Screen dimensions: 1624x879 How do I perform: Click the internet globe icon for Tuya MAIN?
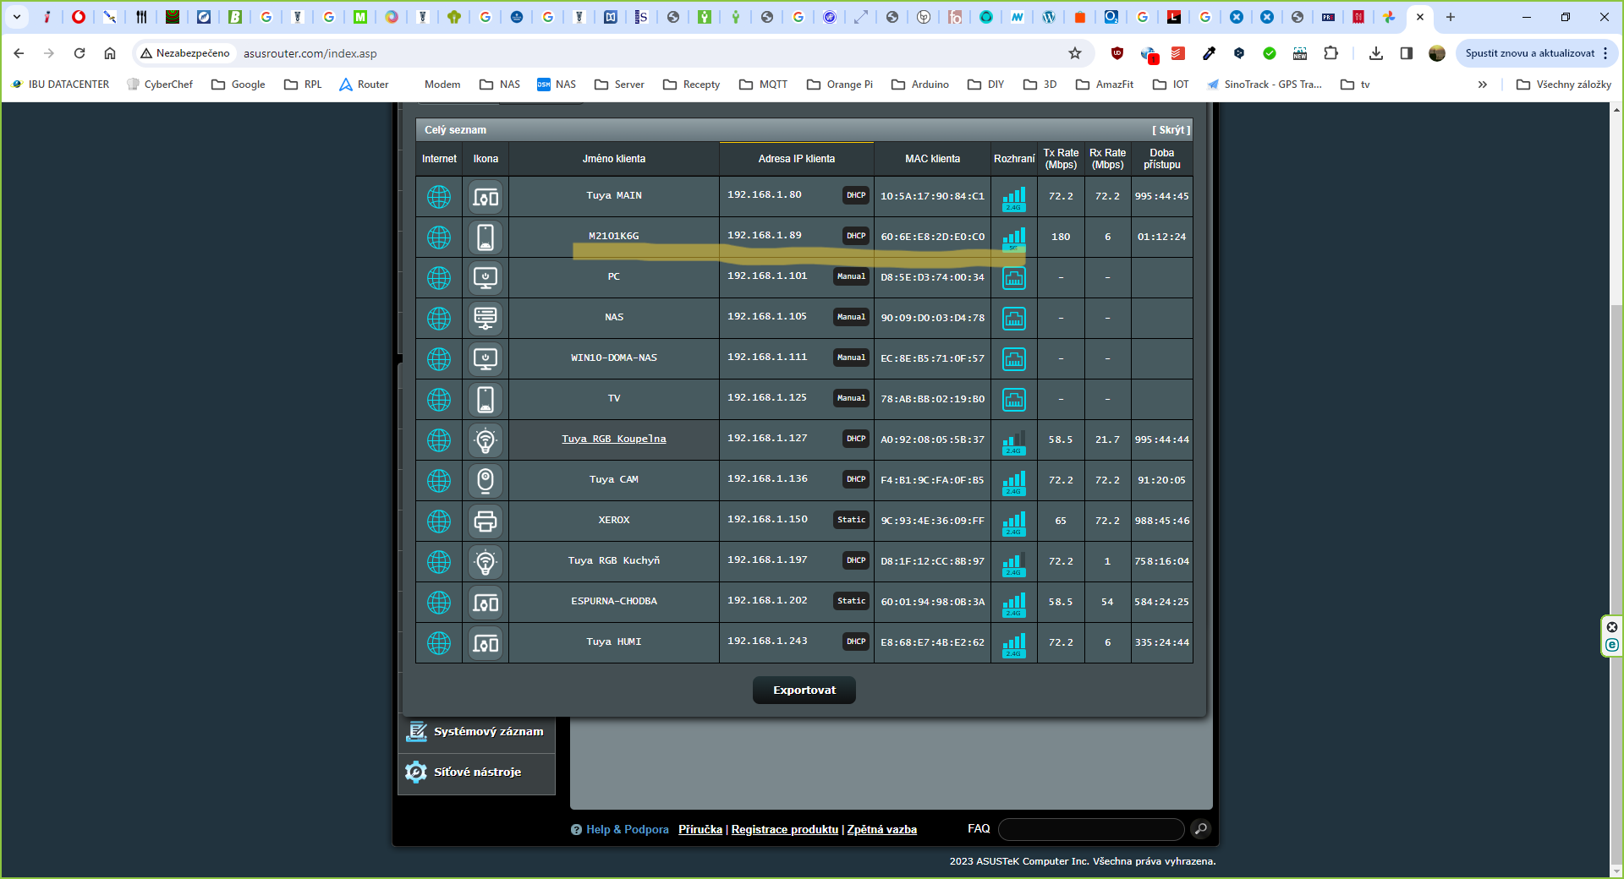click(439, 196)
